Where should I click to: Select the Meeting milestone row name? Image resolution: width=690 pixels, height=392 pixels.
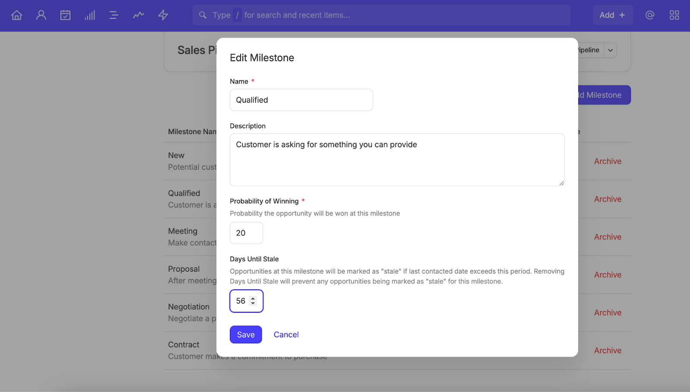[182, 231]
